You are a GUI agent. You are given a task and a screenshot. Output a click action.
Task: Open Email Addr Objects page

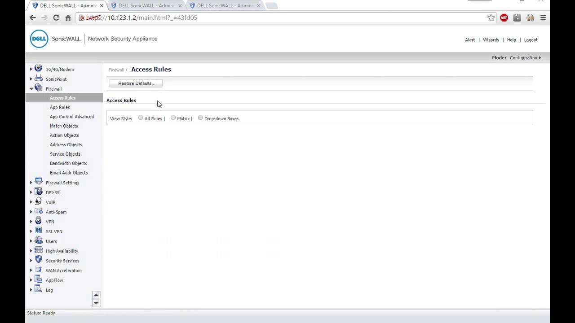(x=69, y=173)
